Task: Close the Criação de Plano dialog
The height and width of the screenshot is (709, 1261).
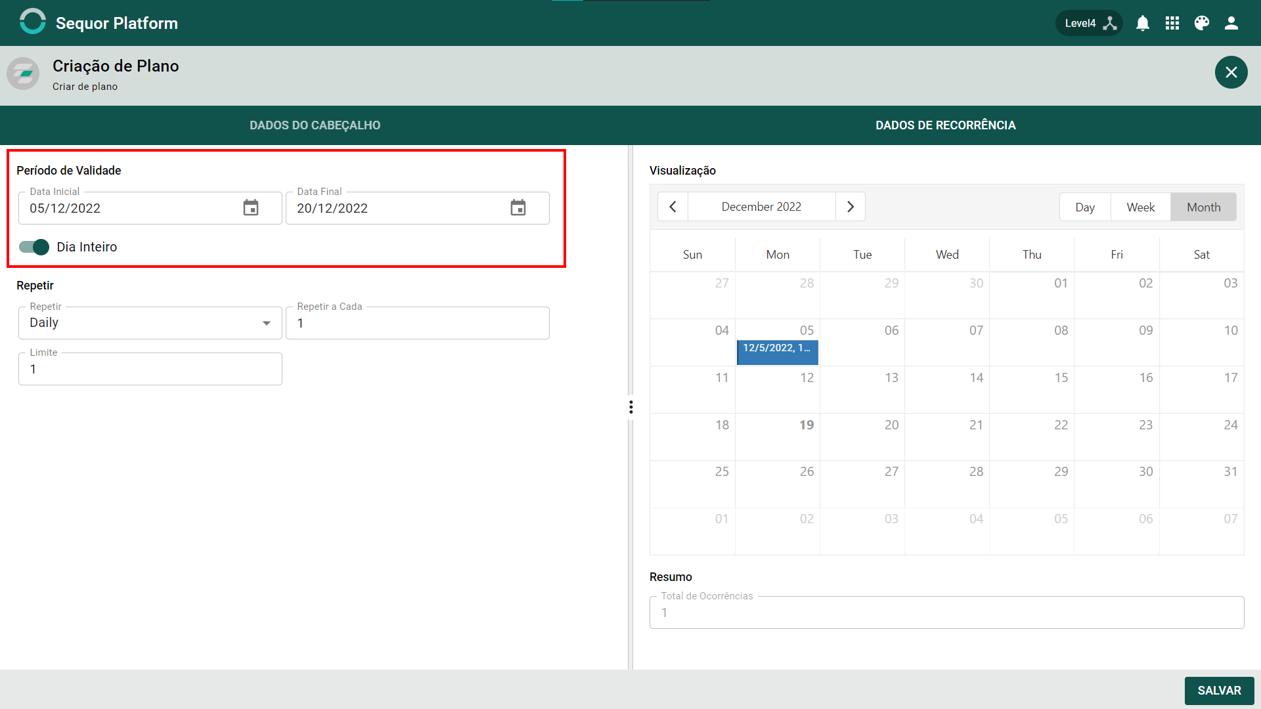Action: click(x=1231, y=72)
